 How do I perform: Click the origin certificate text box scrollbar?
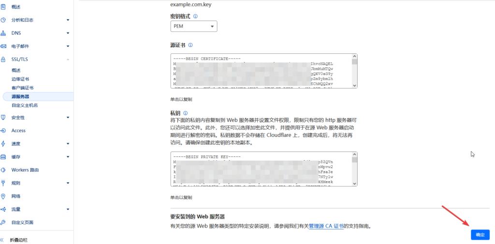[x=354, y=71]
